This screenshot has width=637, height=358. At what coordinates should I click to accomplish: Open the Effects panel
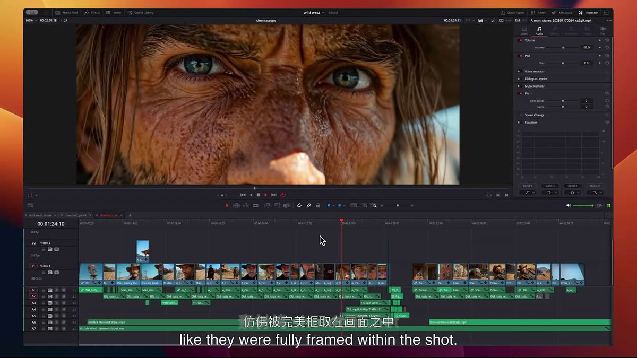92,12
